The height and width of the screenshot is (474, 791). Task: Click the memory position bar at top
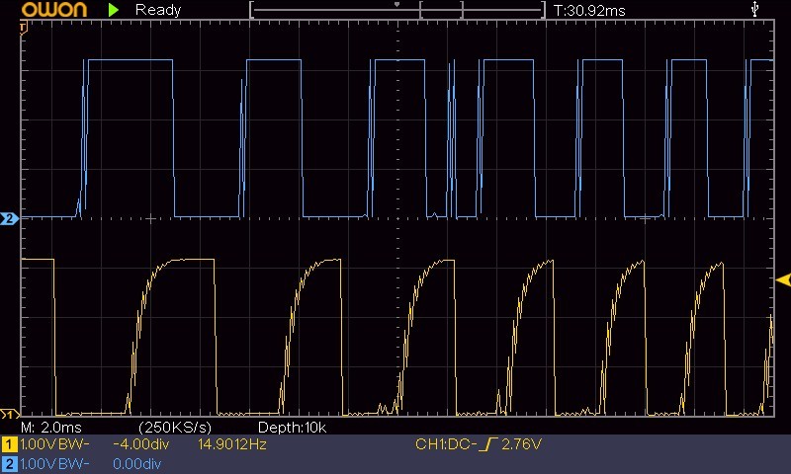pyautogui.click(x=397, y=10)
